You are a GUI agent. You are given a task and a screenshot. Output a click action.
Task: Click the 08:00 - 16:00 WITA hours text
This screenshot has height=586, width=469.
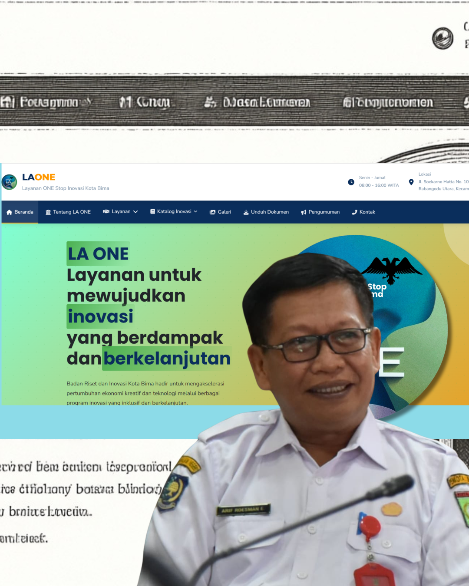(379, 185)
